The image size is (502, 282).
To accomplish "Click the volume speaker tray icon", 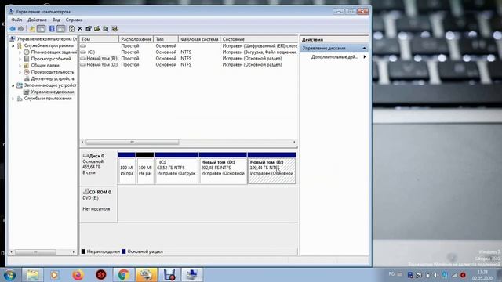I will click(x=436, y=275).
